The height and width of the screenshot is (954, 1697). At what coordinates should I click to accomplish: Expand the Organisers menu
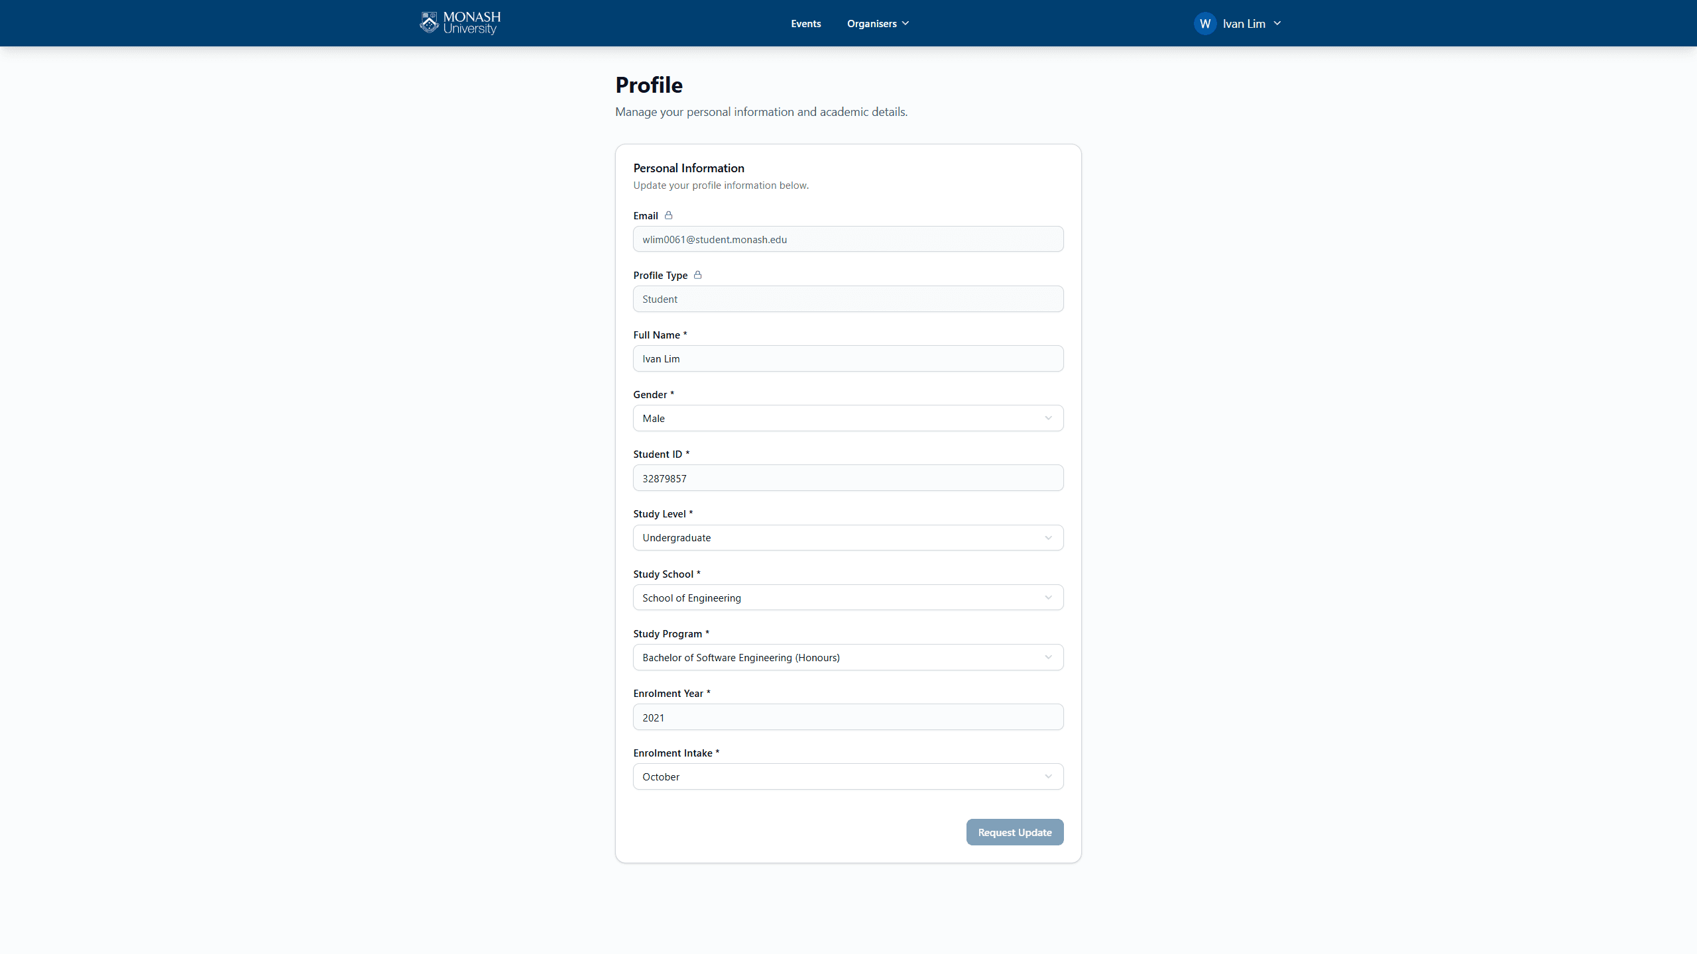click(876, 23)
